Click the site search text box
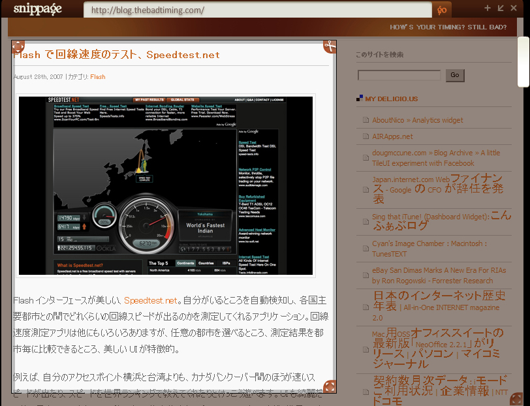 coord(399,75)
